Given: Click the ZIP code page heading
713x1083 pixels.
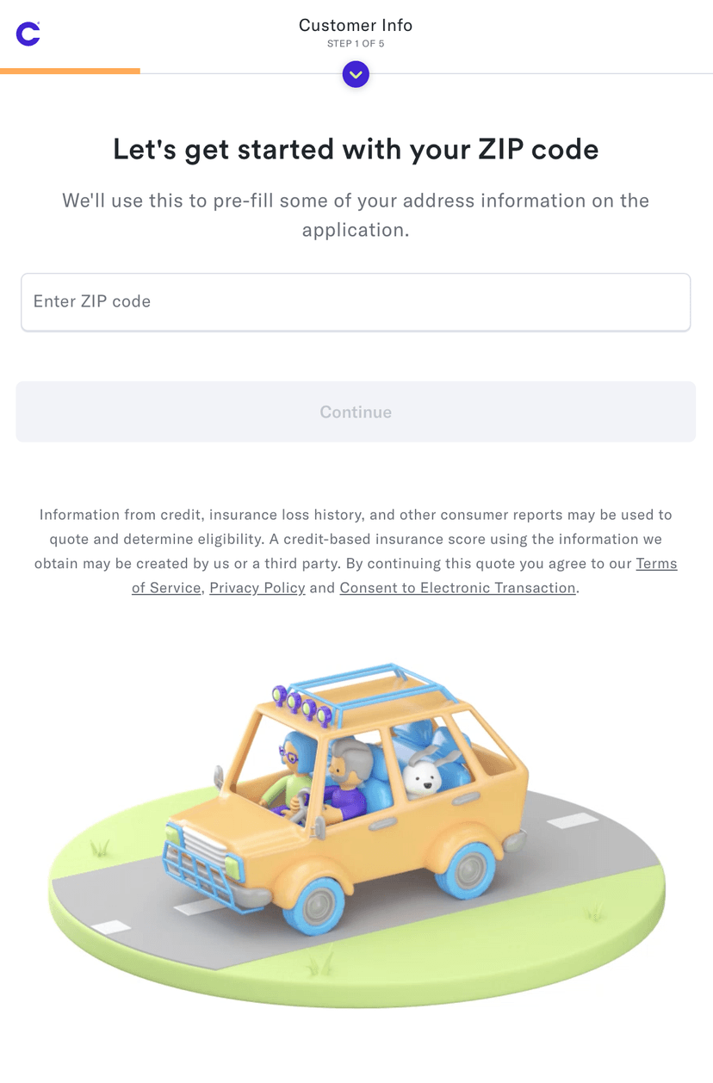Looking at the screenshot, I should [x=356, y=150].
